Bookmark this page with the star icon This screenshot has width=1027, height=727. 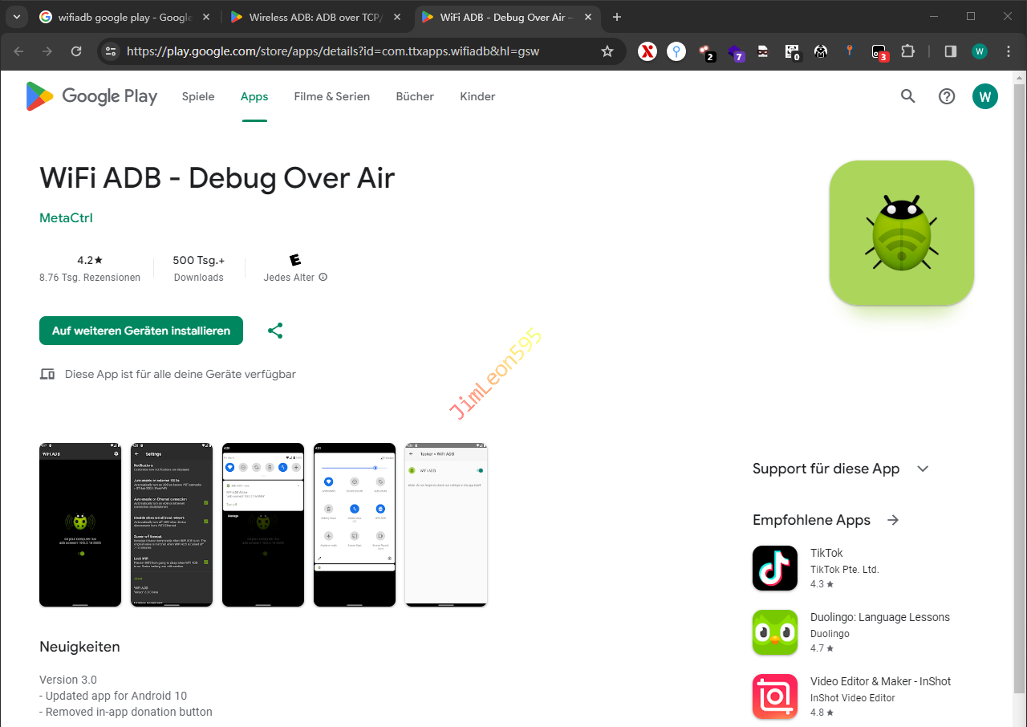click(x=607, y=51)
